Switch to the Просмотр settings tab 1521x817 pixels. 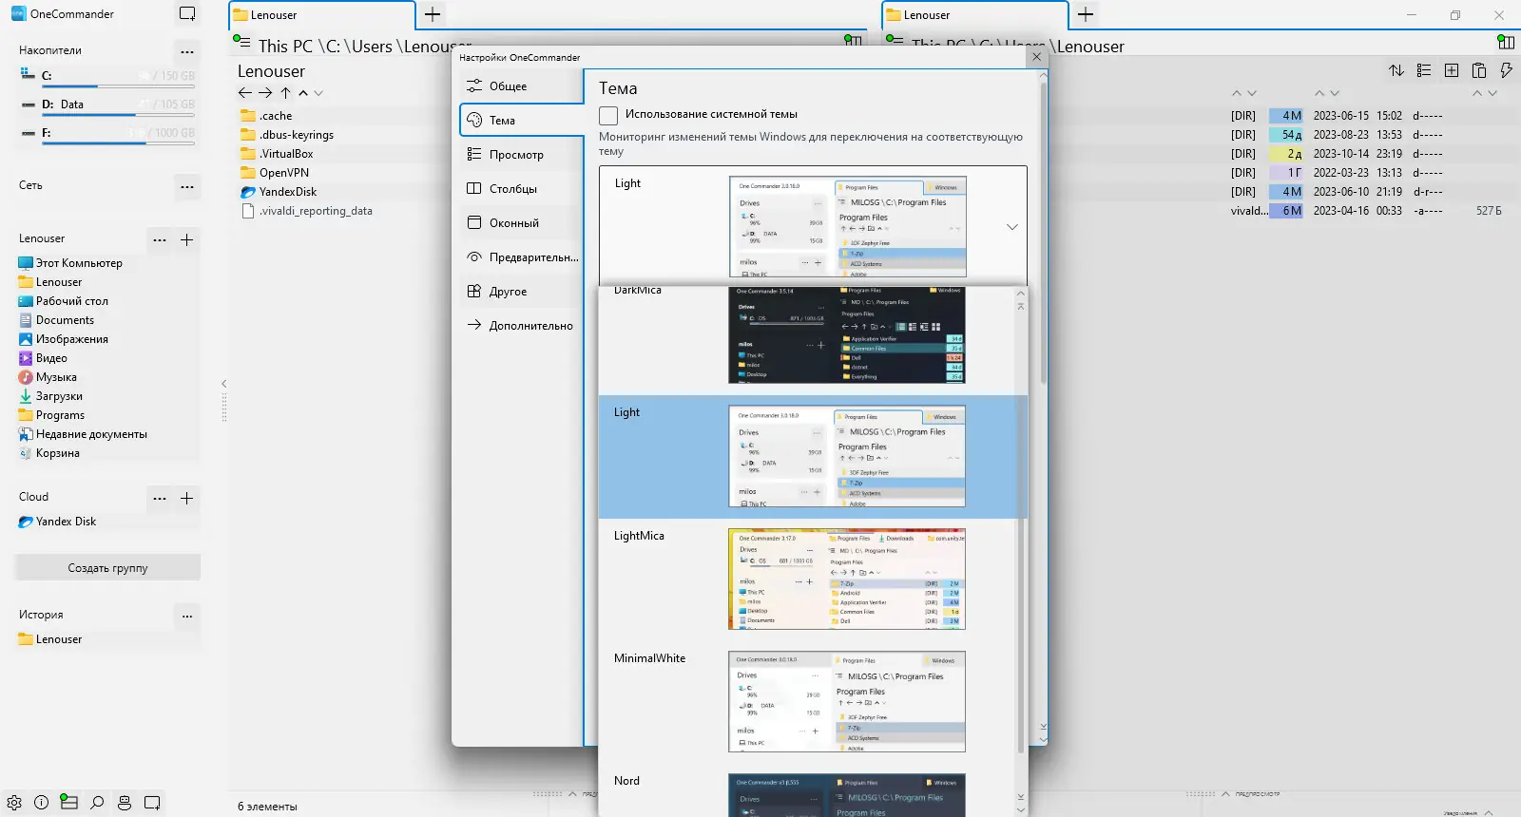(x=522, y=155)
